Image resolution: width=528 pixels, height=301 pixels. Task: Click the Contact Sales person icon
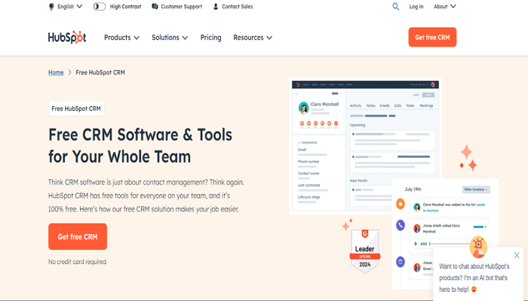(x=216, y=6)
